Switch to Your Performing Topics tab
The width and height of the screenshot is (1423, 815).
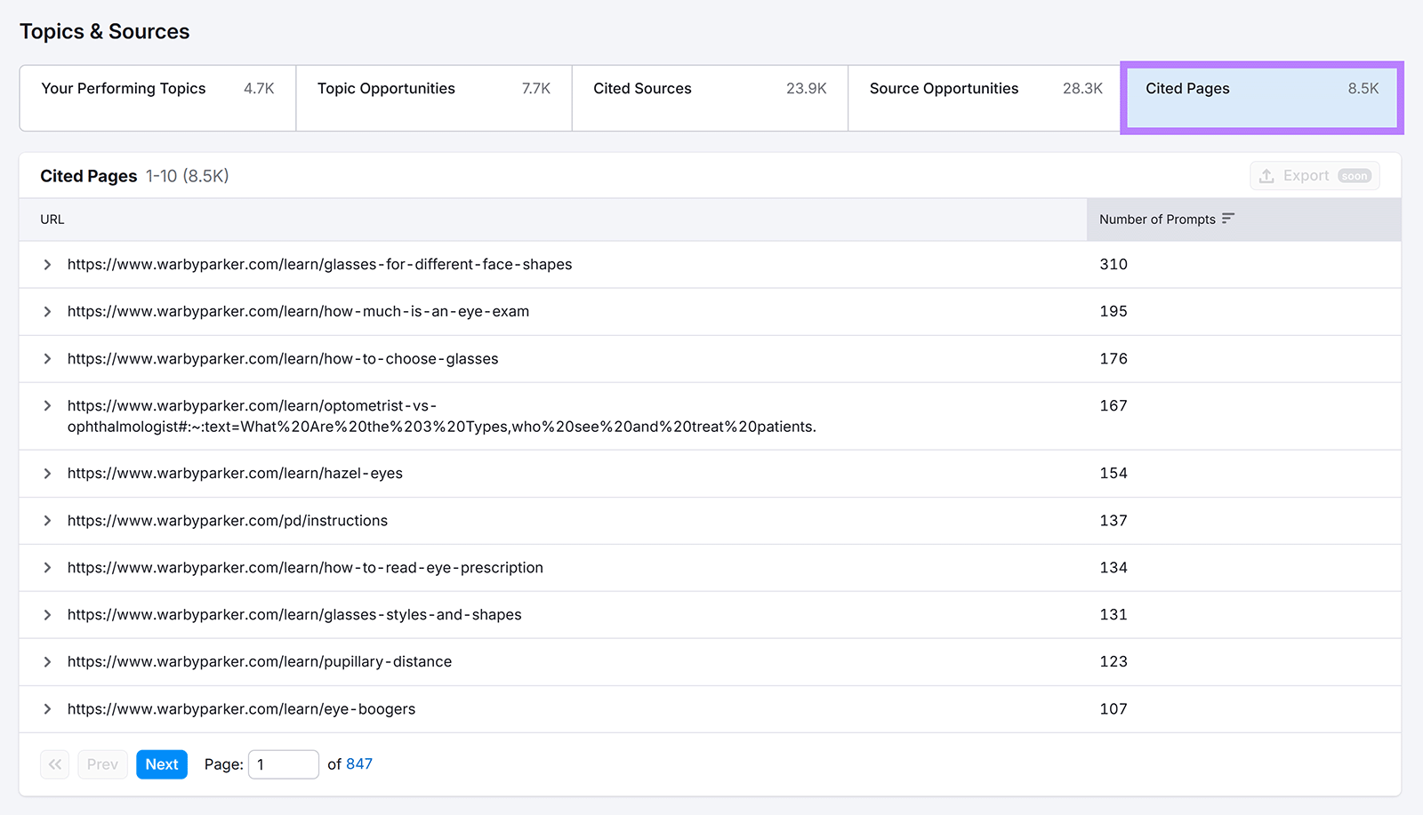pos(157,98)
